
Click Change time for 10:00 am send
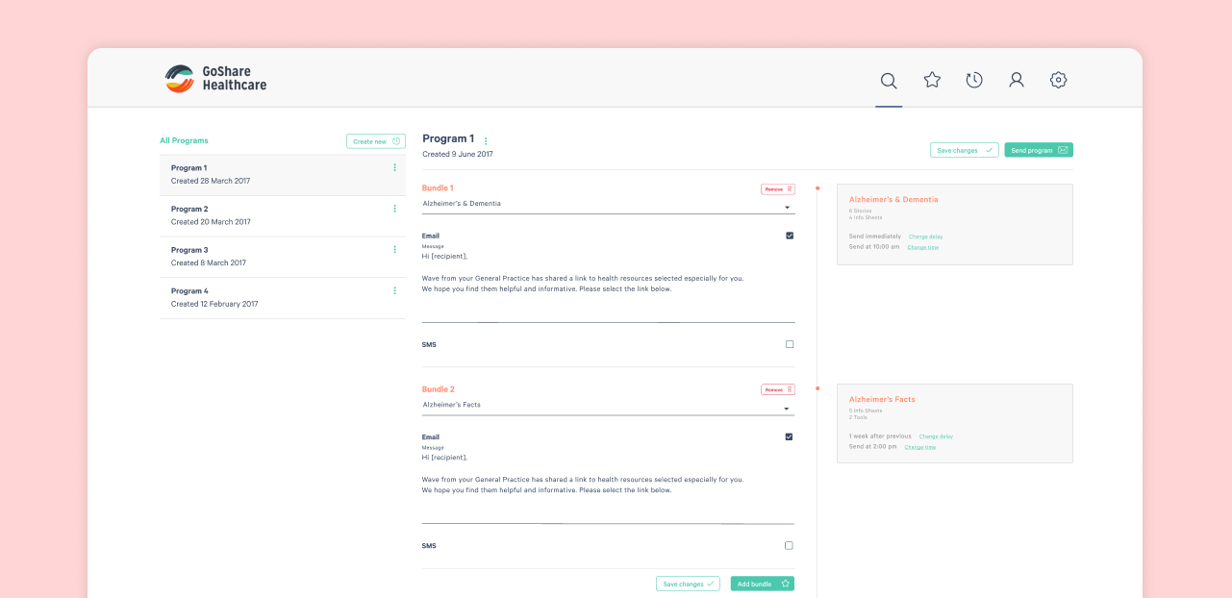[x=923, y=247]
